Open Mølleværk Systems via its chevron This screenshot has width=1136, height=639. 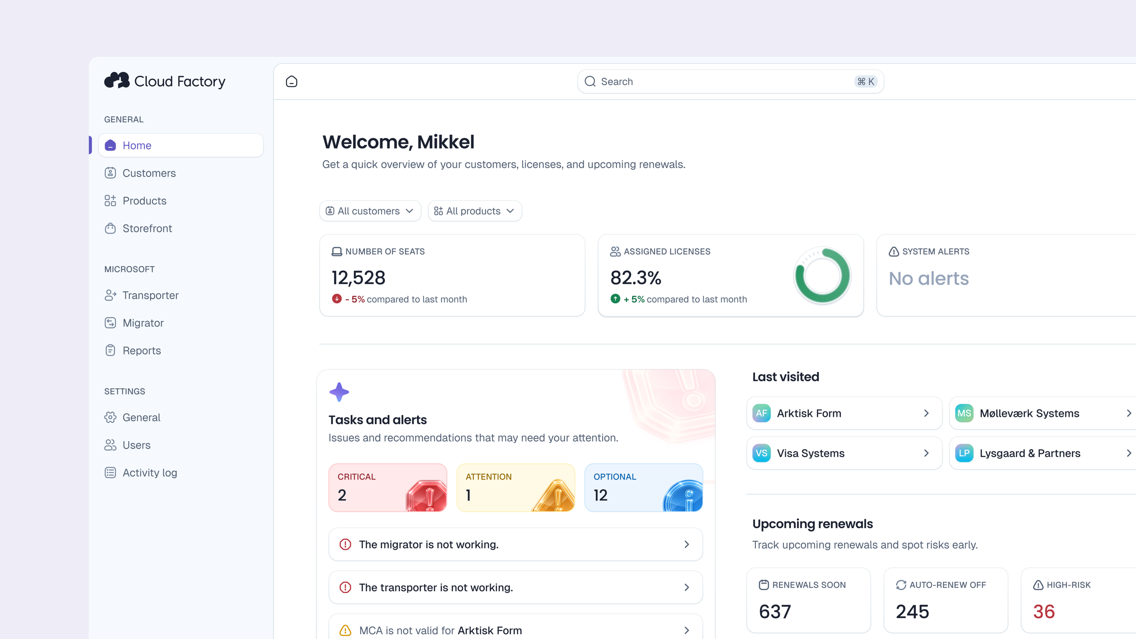point(1129,413)
